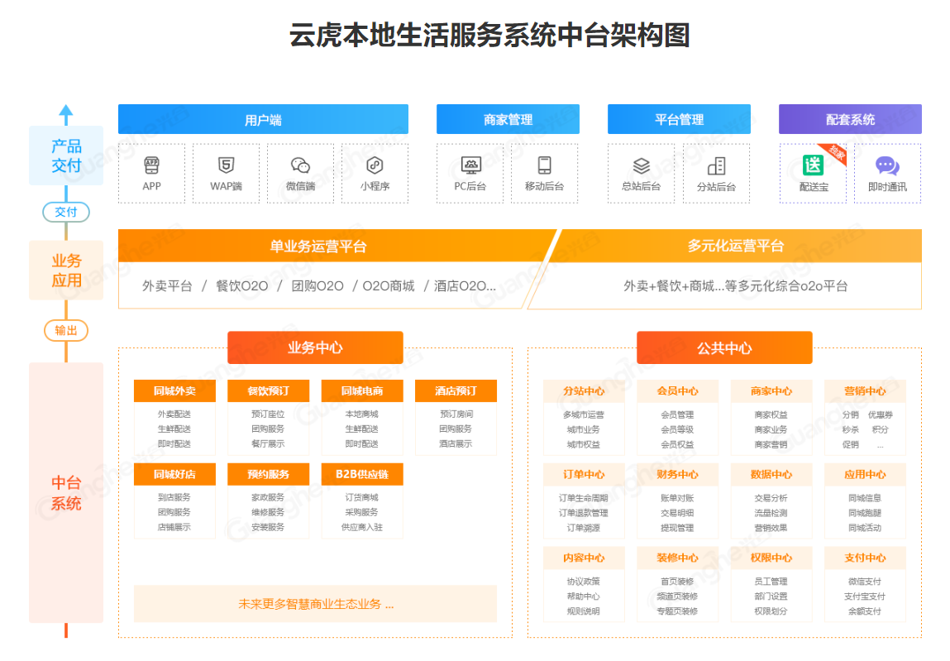Click the PC后台 monitor icon

coord(470,165)
